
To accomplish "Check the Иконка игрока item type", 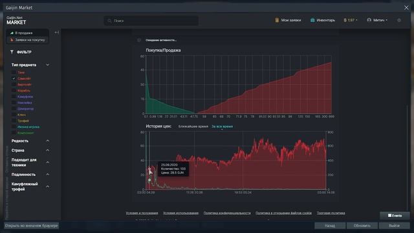I will (14, 127).
